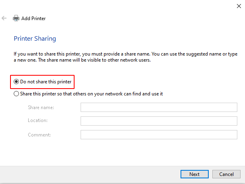Click into the Share name field
This screenshot has height=184, width=245.
coord(159,108)
